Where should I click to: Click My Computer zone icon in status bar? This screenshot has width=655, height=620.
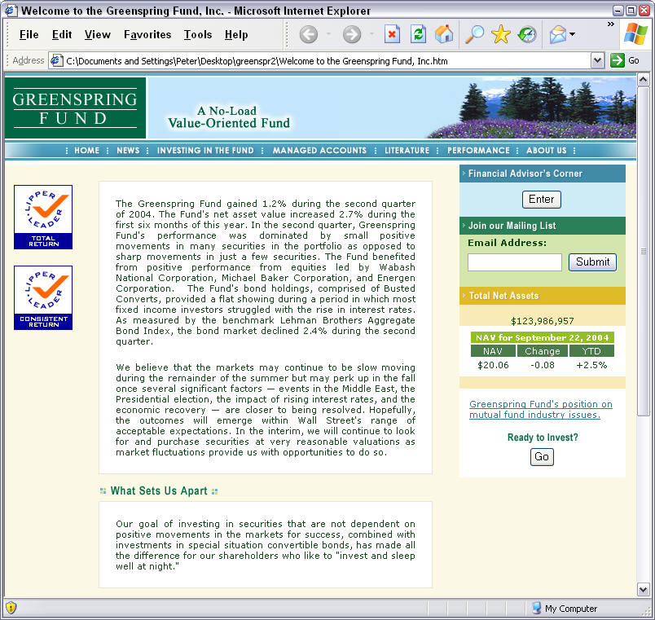coord(536,608)
